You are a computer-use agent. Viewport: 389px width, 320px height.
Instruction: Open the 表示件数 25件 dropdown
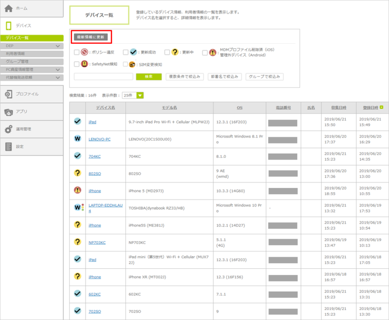pyautogui.click(x=140, y=96)
